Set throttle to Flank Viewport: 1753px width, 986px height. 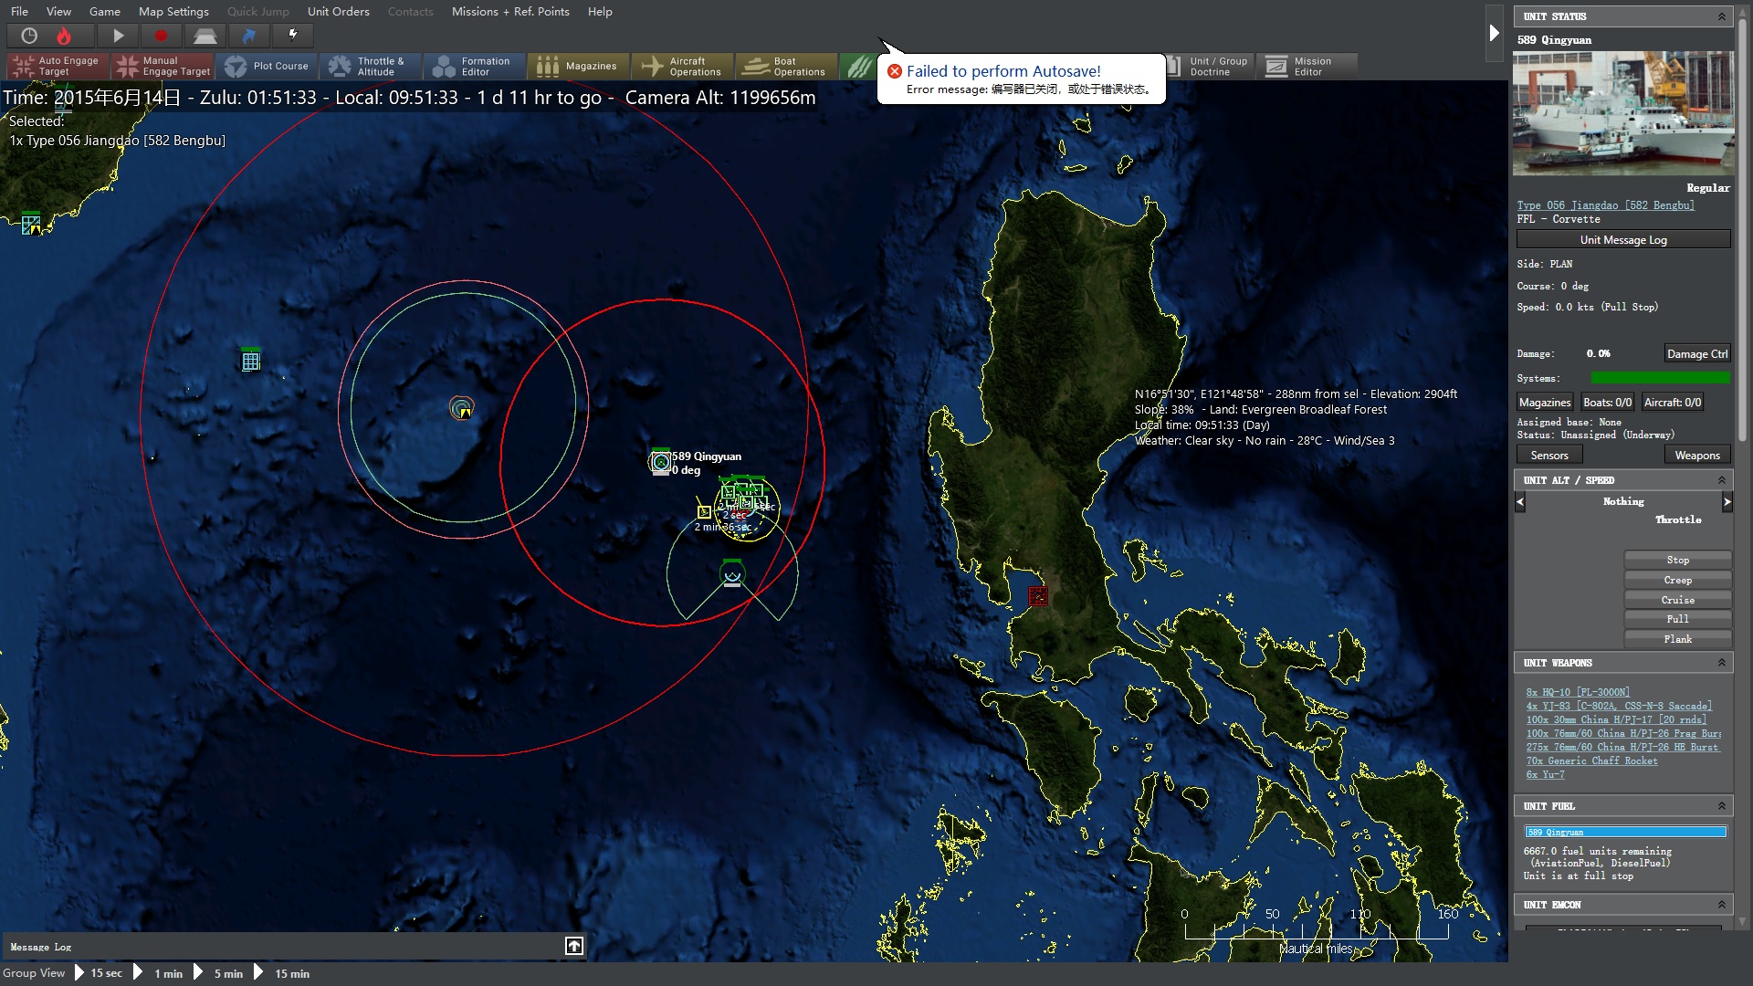click(x=1677, y=639)
